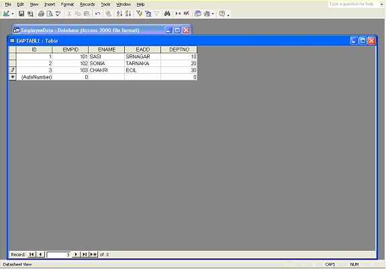Select the row selector for SASI record

coord(12,56)
